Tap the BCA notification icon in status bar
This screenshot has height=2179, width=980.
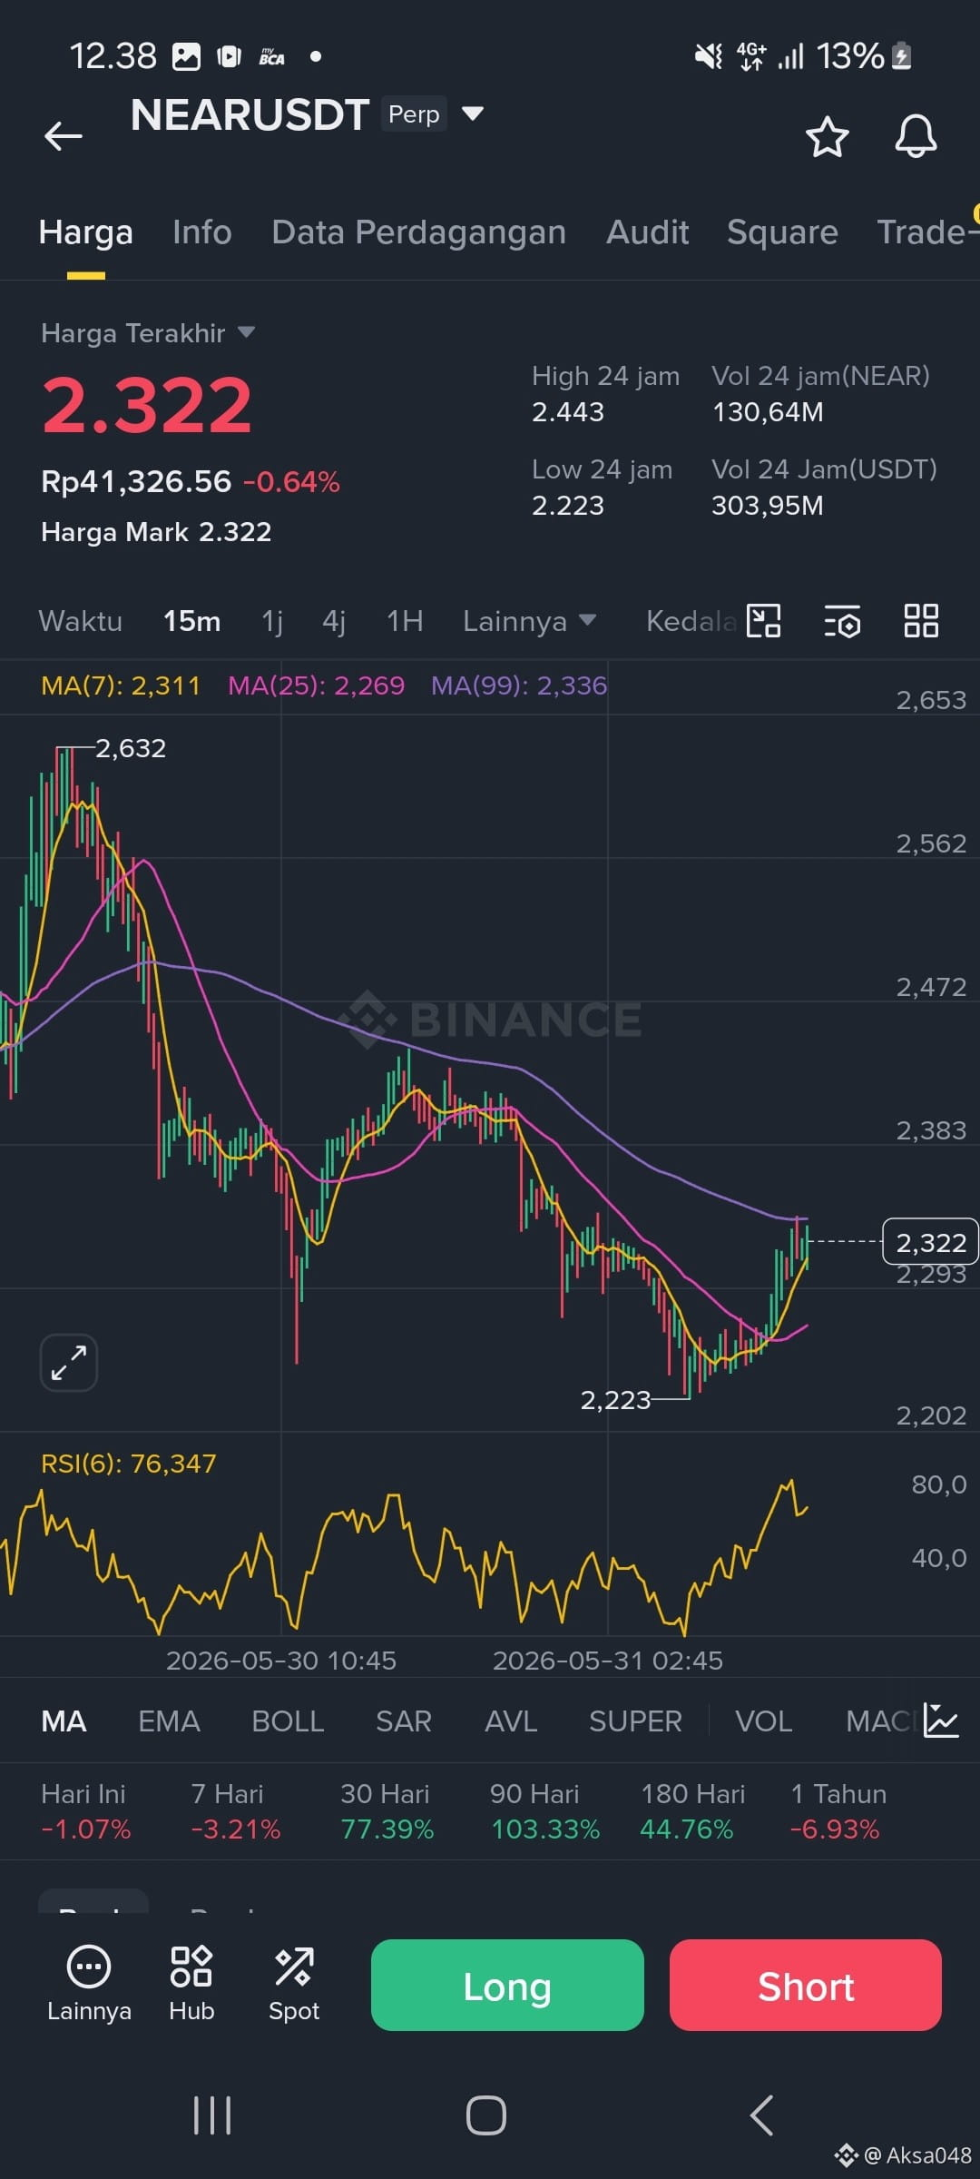click(271, 56)
